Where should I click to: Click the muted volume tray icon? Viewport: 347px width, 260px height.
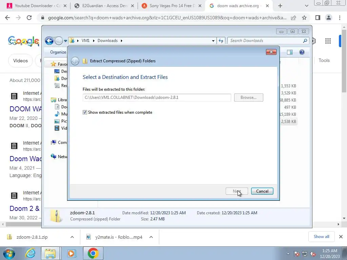pyautogui.click(x=313, y=254)
